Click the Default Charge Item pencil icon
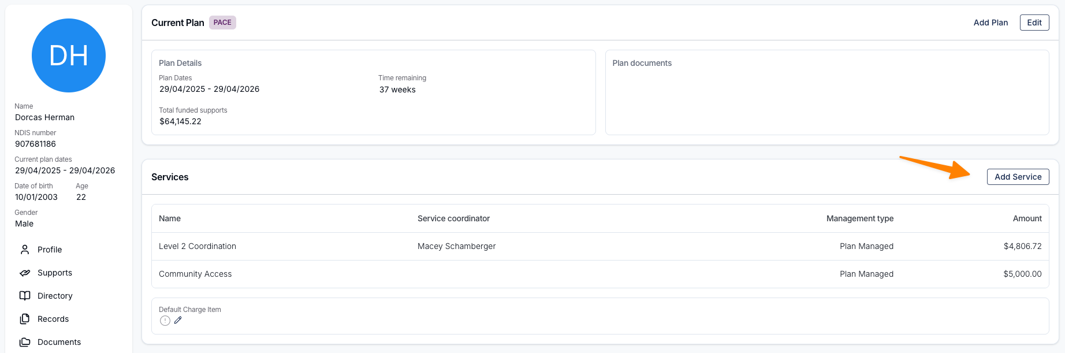The width and height of the screenshot is (1065, 353). click(178, 320)
